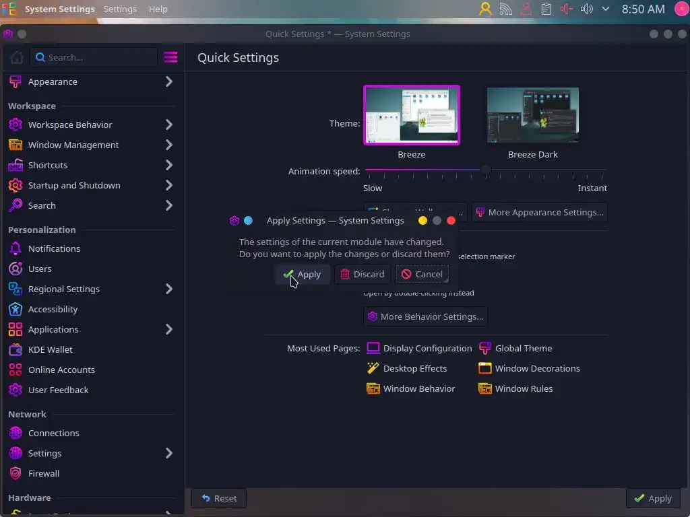This screenshot has height=517, width=690.
Task: Expand the Applications chevron
Action: tap(169, 330)
